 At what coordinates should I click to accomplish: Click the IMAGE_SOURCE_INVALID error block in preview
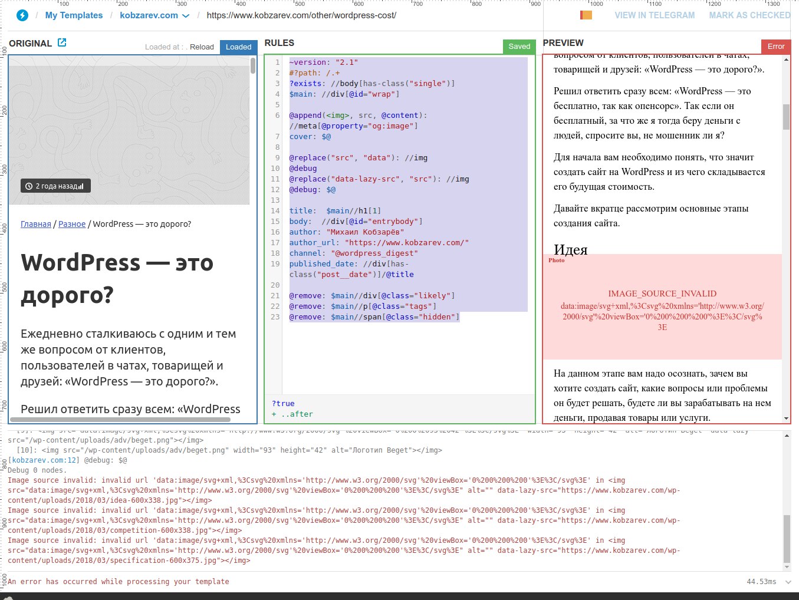click(x=662, y=307)
